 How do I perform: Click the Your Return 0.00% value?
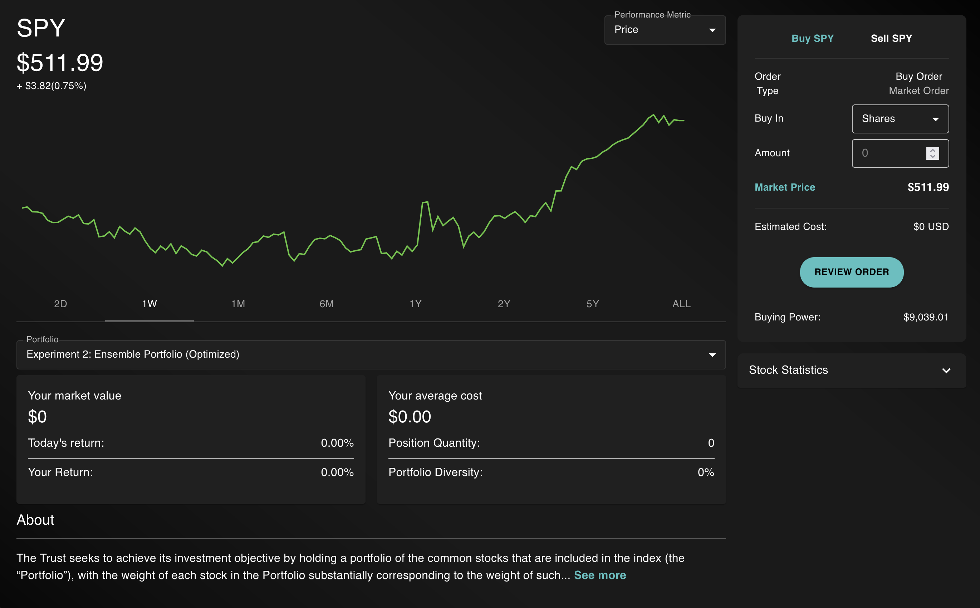click(x=337, y=472)
